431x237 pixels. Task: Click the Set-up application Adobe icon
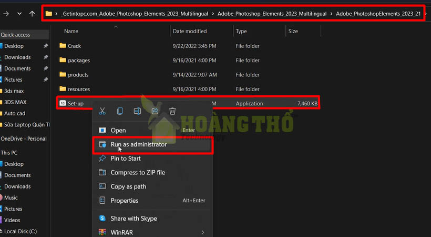[63, 103]
